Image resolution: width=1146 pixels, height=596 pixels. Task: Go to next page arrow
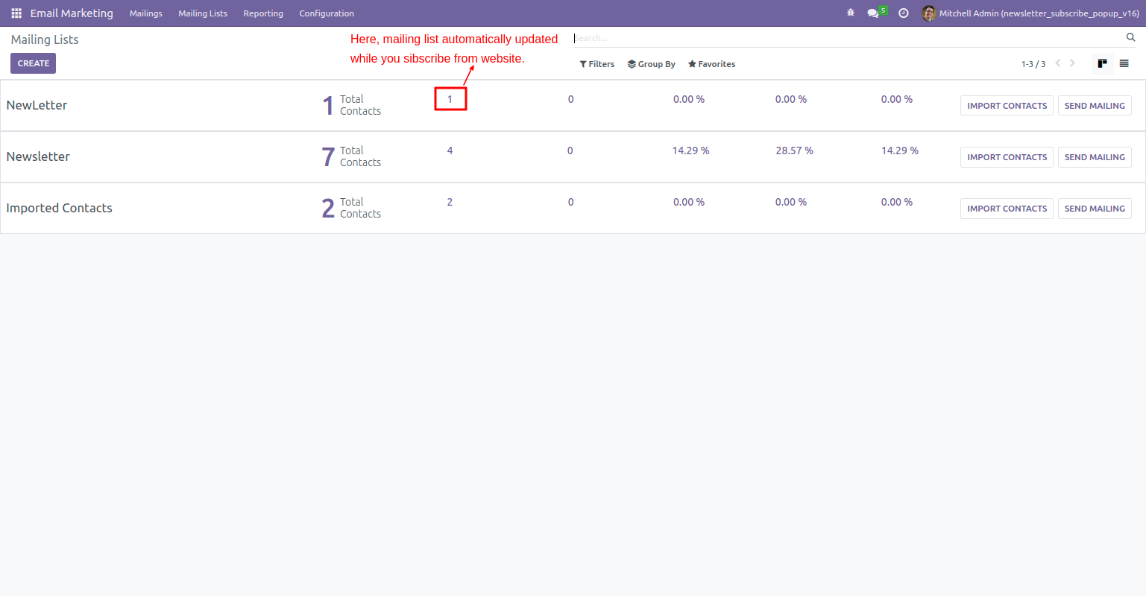coord(1073,63)
